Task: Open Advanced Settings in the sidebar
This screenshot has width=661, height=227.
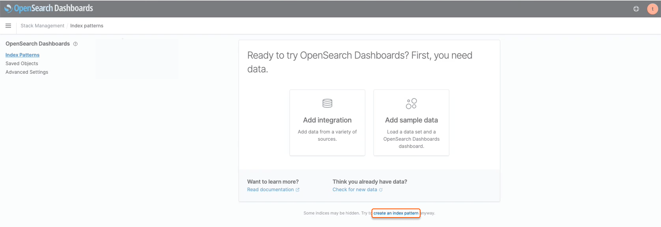Action: (27, 72)
